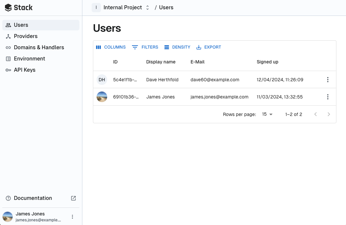Open the Columns selector
This screenshot has width=346, height=225.
pos(111,47)
